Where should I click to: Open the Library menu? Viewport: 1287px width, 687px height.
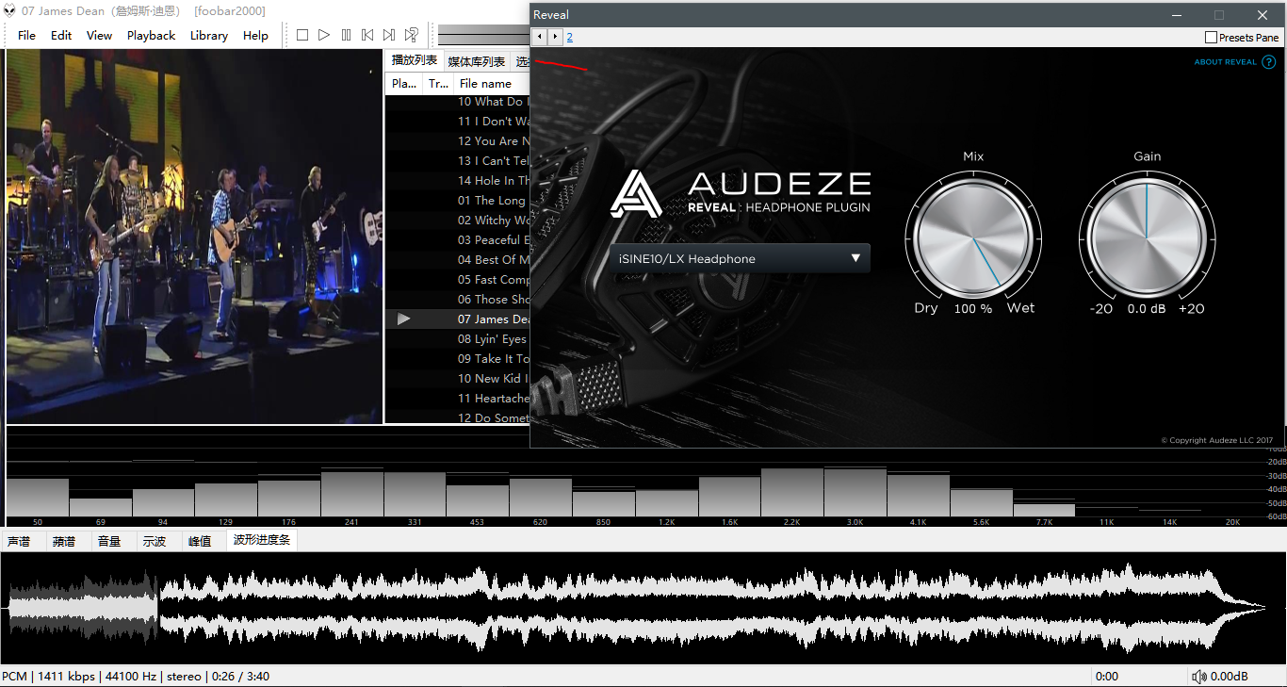208,35
